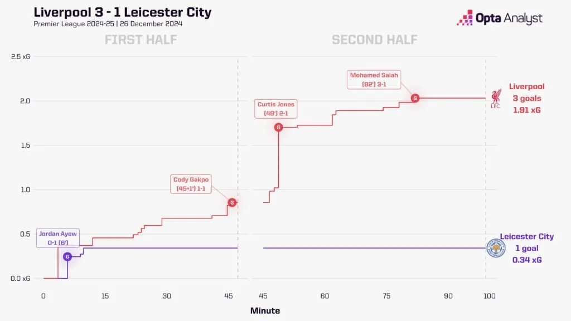
Task: Click the Liverpool 3 - 1 Leicester City title
Action: point(122,12)
